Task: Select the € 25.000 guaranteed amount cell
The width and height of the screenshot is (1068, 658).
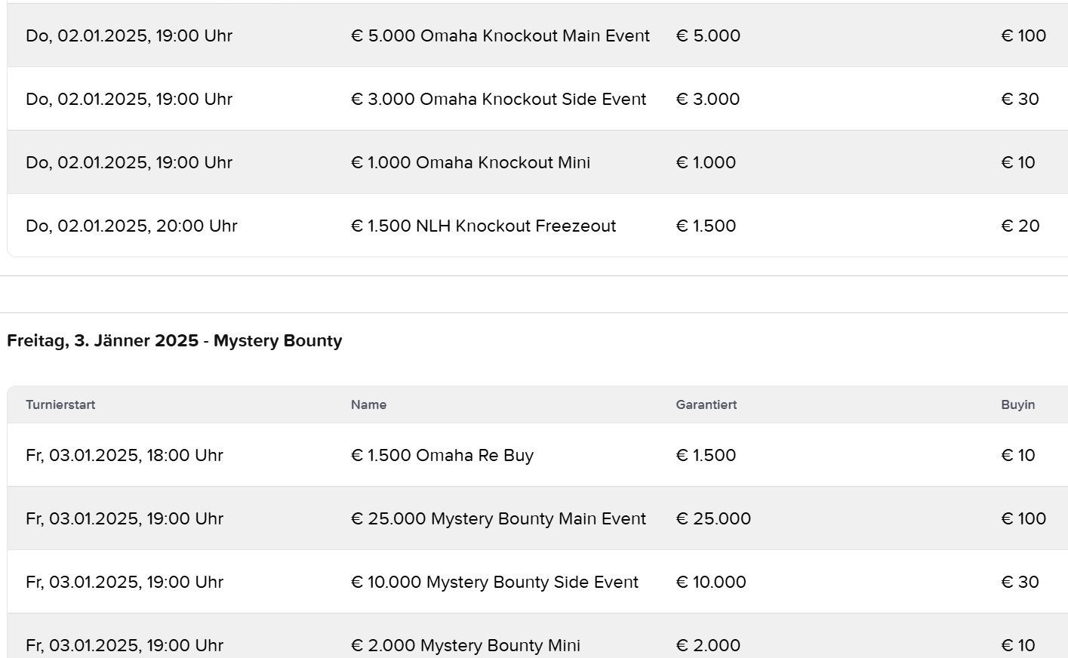Action: pyautogui.click(x=713, y=518)
